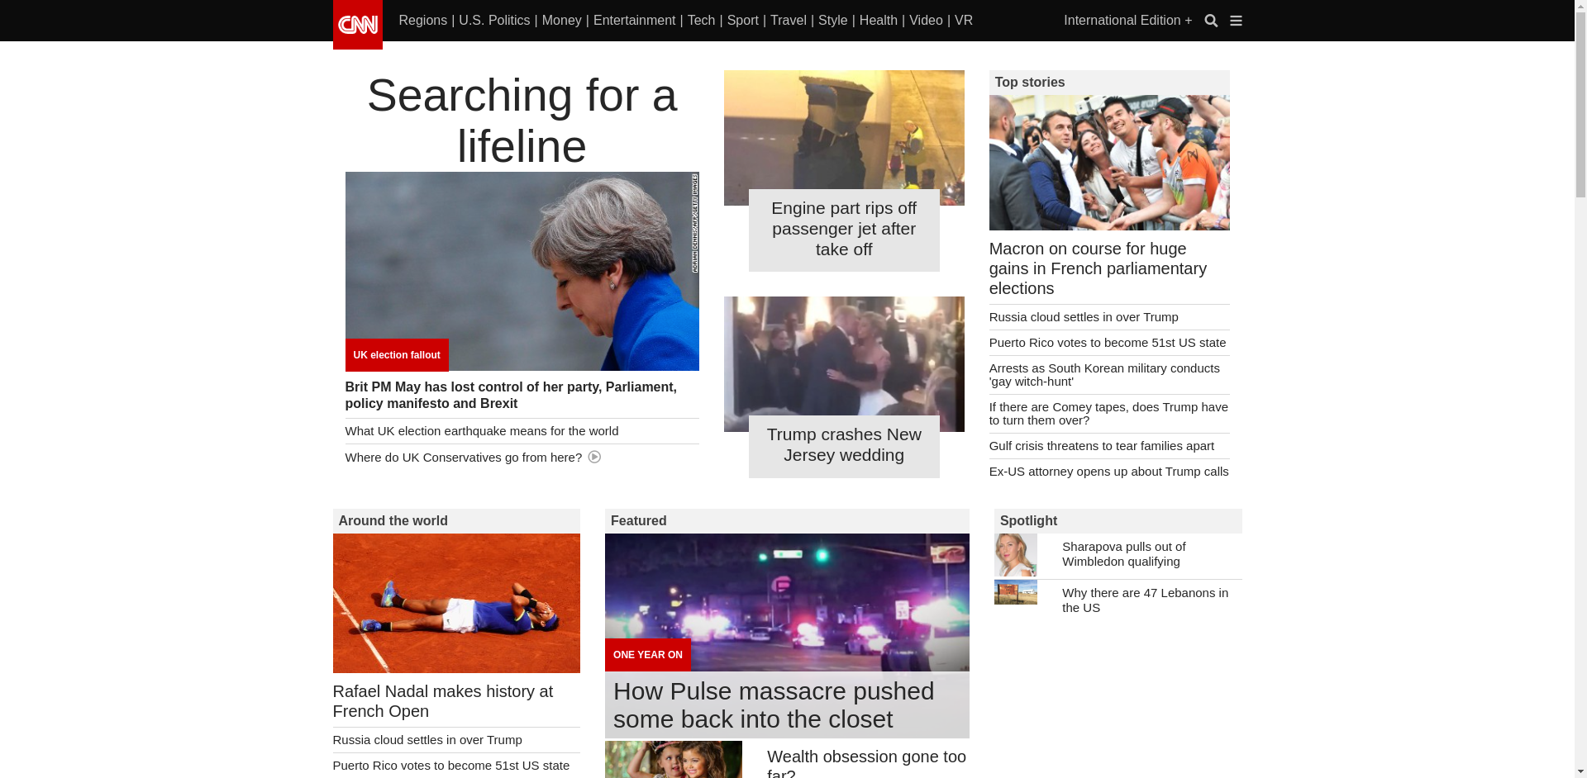Click the Lebanon sign thumbnail image

1016,592
